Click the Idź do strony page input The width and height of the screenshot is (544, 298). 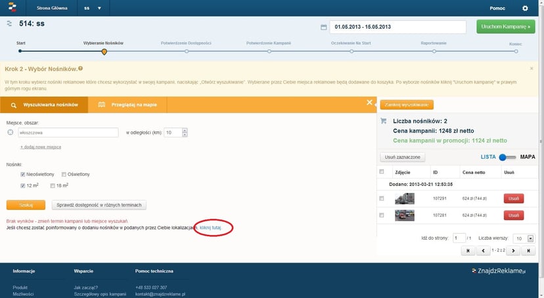click(459, 238)
